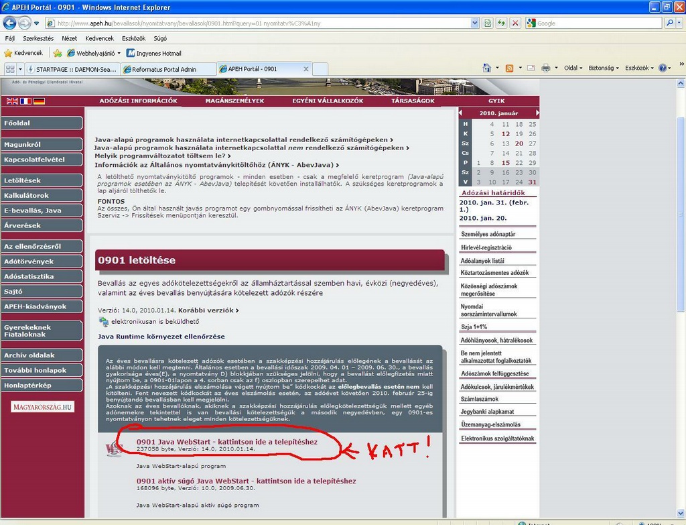686x525 pixels.
Task: Open the Üzemanyag-elszámolás link
Action: click(x=490, y=424)
